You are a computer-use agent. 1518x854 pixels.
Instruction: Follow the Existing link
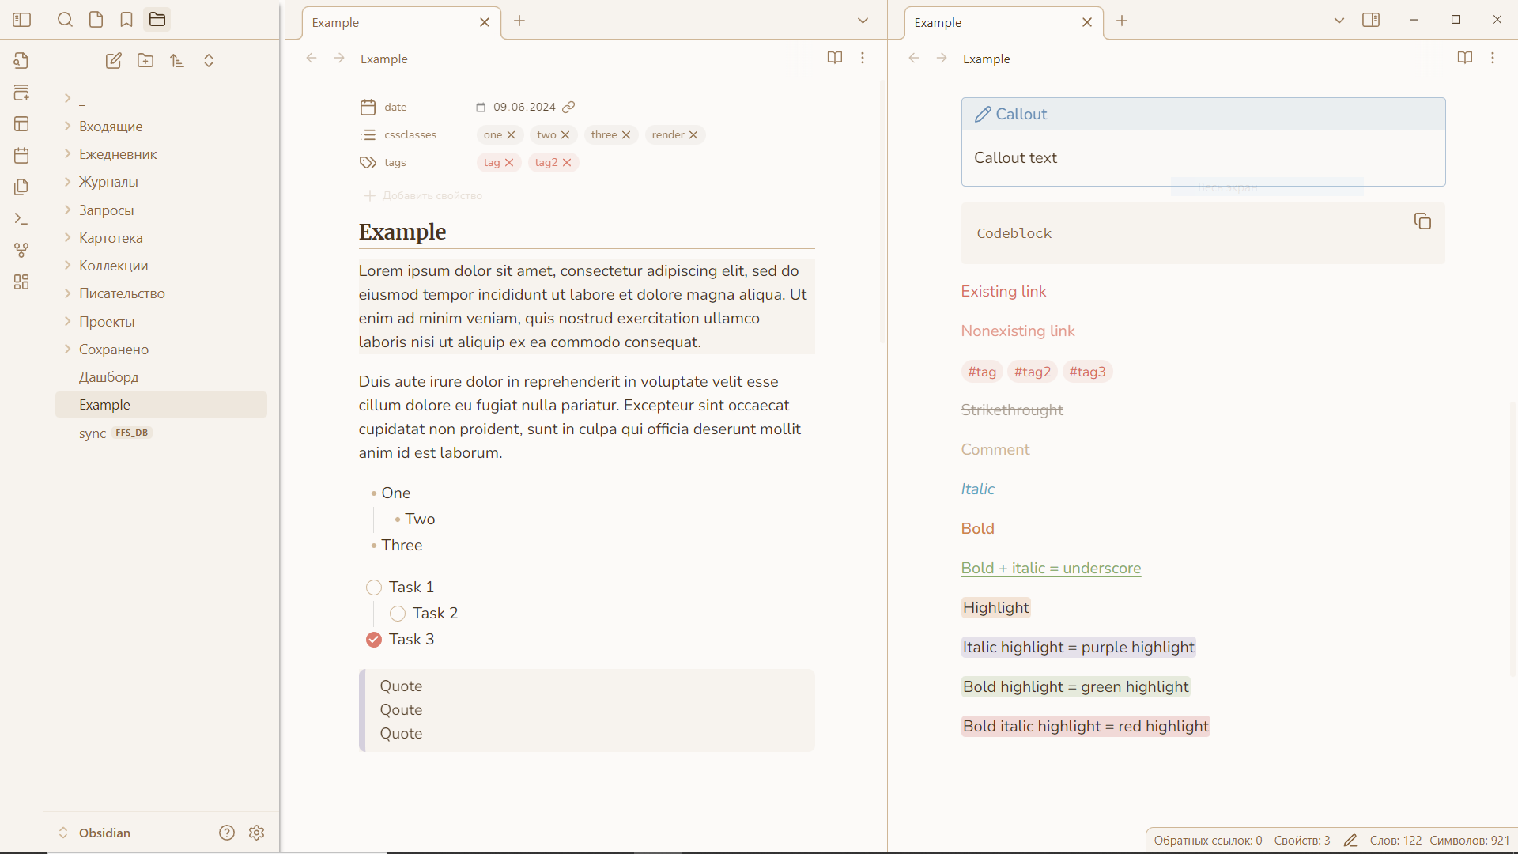pos(1003,292)
